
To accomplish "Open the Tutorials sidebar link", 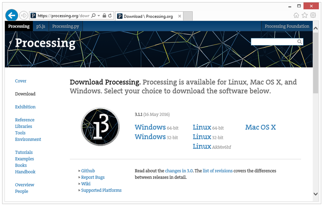I will (x=24, y=152).
